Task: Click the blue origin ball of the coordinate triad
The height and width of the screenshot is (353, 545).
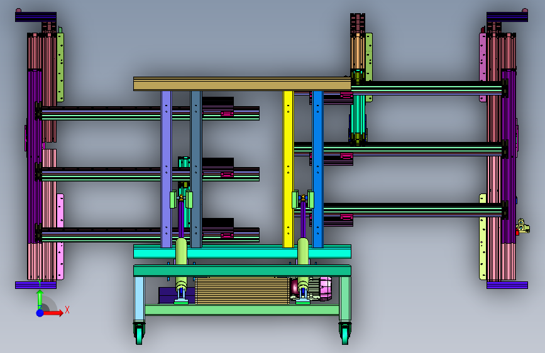Action: (x=40, y=313)
